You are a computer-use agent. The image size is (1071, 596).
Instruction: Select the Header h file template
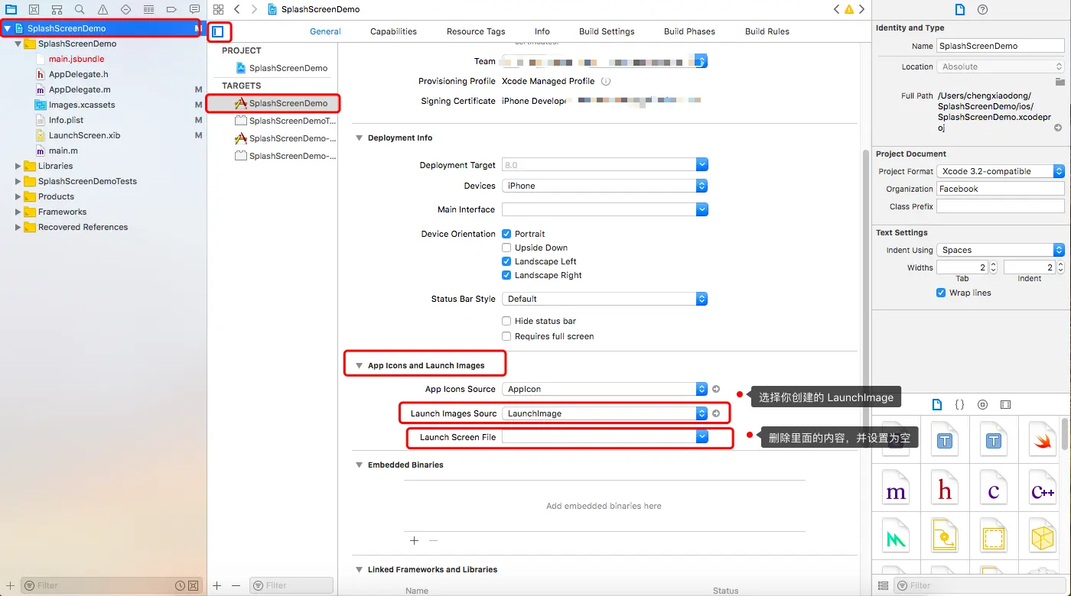coord(945,487)
